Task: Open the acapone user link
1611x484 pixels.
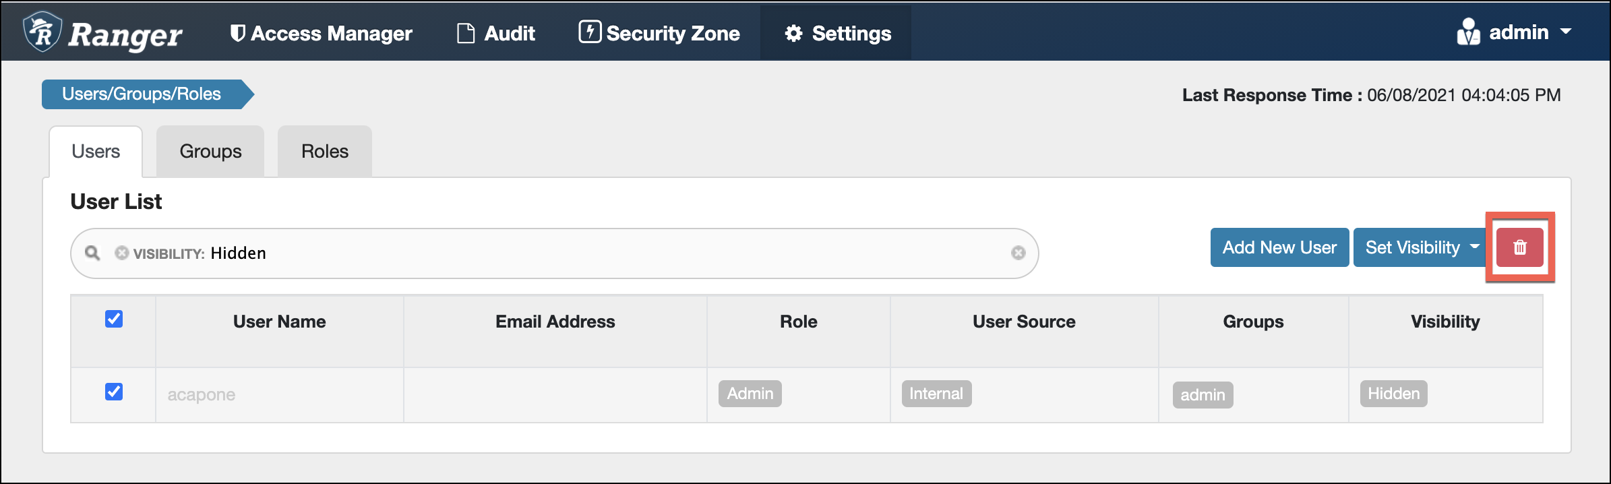Action: (201, 394)
